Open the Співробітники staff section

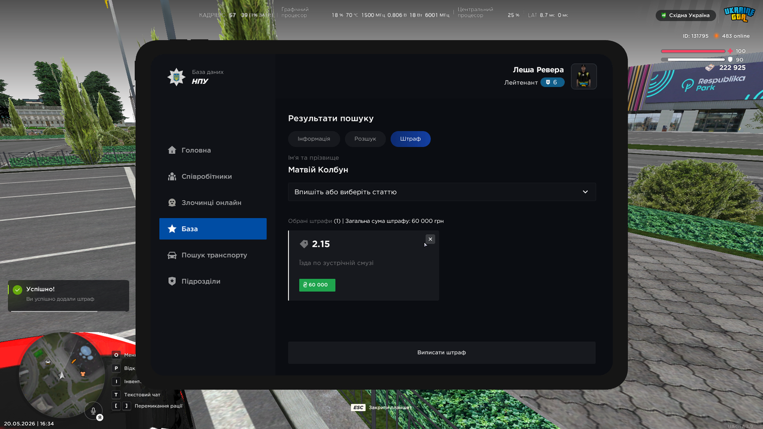(213, 176)
